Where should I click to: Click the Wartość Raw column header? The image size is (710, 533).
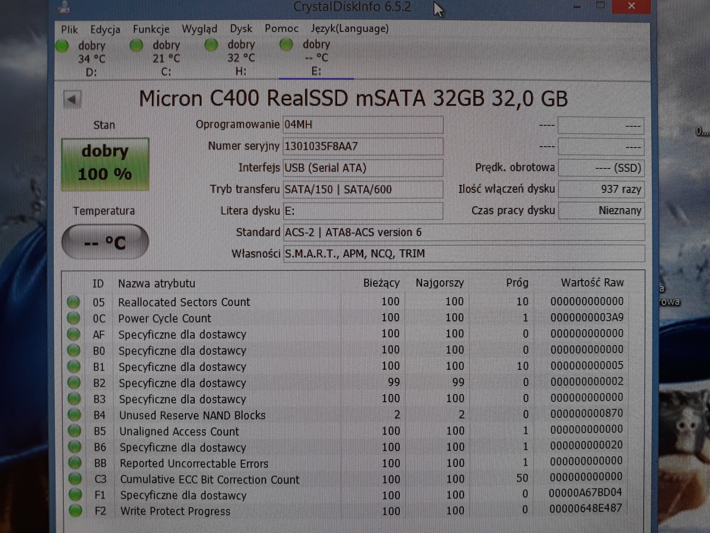592,283
